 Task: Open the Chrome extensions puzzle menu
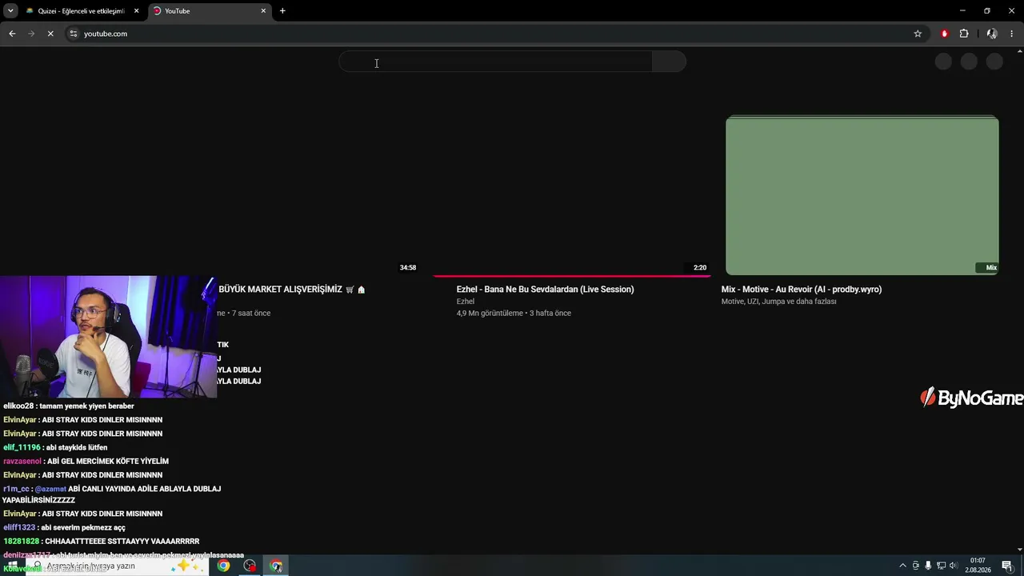pyautogui.click(x=964, y=34)
